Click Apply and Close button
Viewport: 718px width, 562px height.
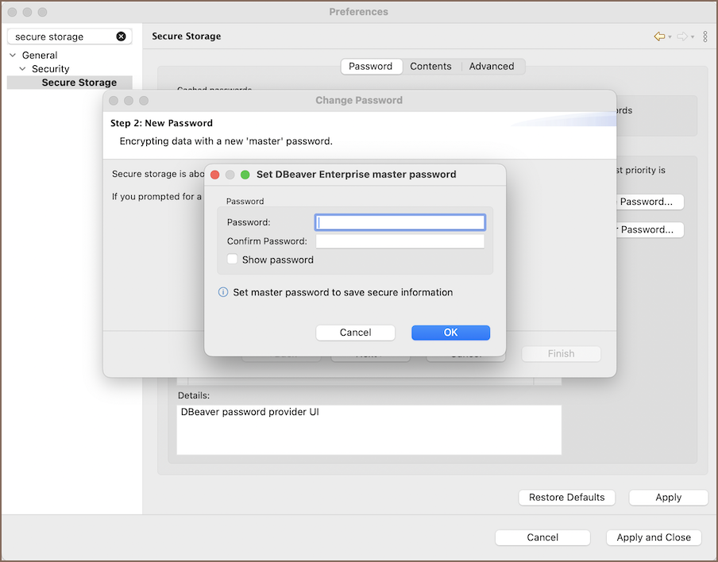654,537
